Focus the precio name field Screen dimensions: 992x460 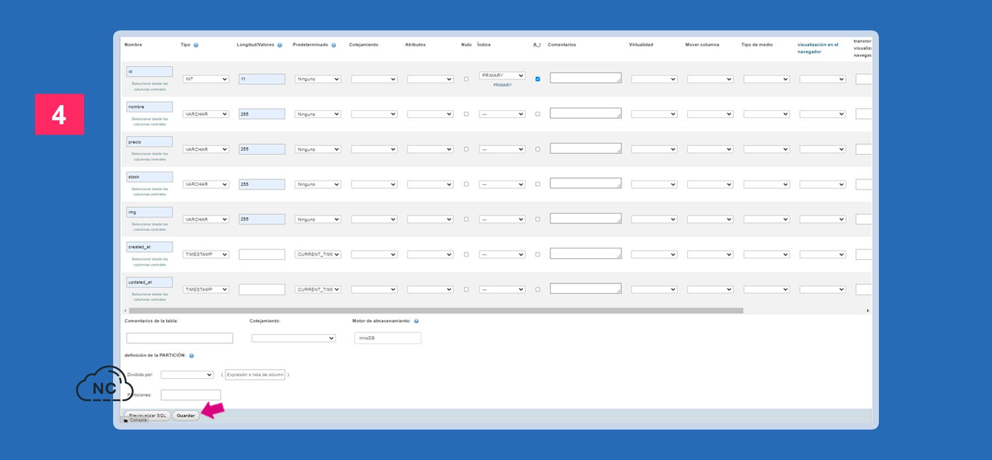pos(149,141)
